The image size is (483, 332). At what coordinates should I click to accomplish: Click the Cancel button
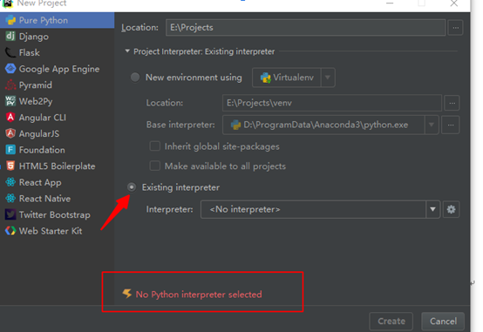click(x=443, y=322)
